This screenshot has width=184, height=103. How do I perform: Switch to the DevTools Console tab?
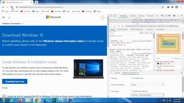click(x=133, y=16)
